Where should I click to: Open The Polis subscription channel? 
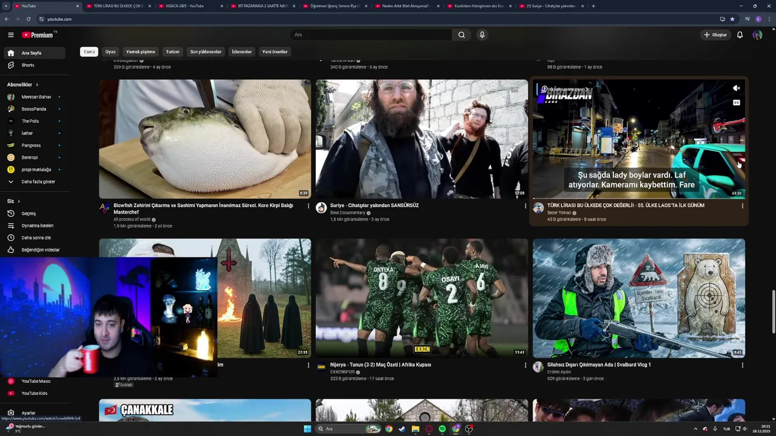[x=35, y=121]
